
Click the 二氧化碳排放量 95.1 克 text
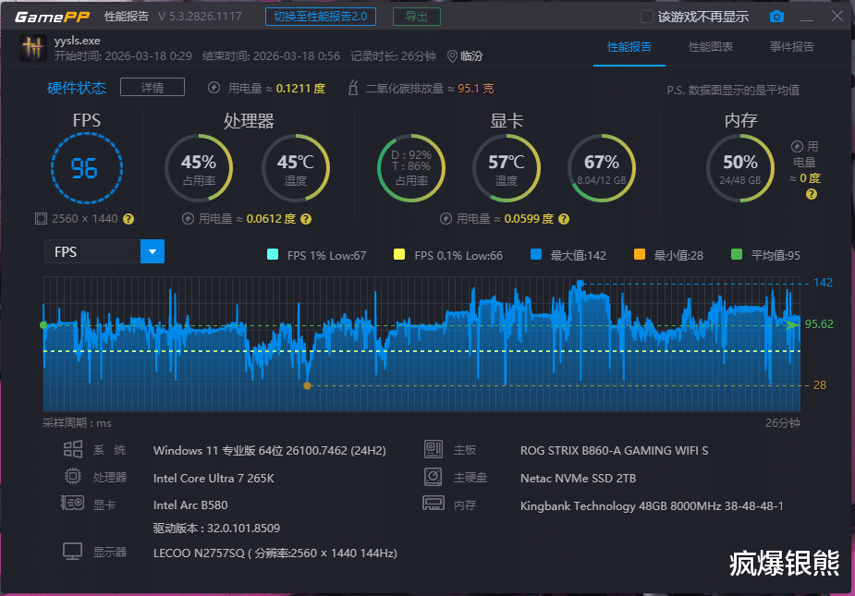tap(430, 89)
